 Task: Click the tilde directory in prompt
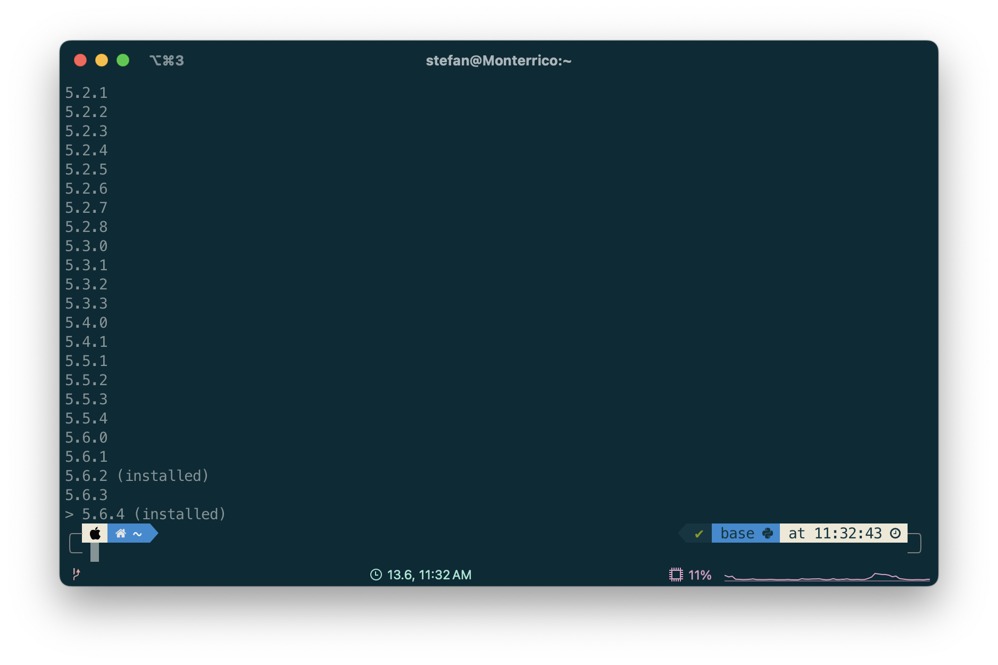pos(137,534)
